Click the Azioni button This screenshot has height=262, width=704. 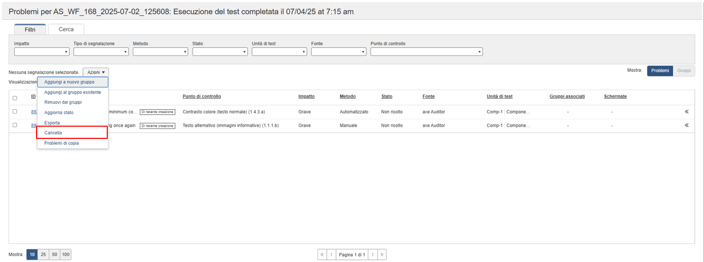point(96,72)
